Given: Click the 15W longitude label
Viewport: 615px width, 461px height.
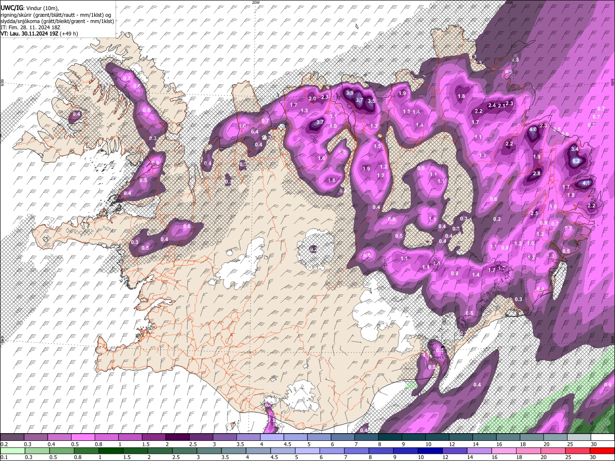Looking at the screenshot, I should 509,2.
